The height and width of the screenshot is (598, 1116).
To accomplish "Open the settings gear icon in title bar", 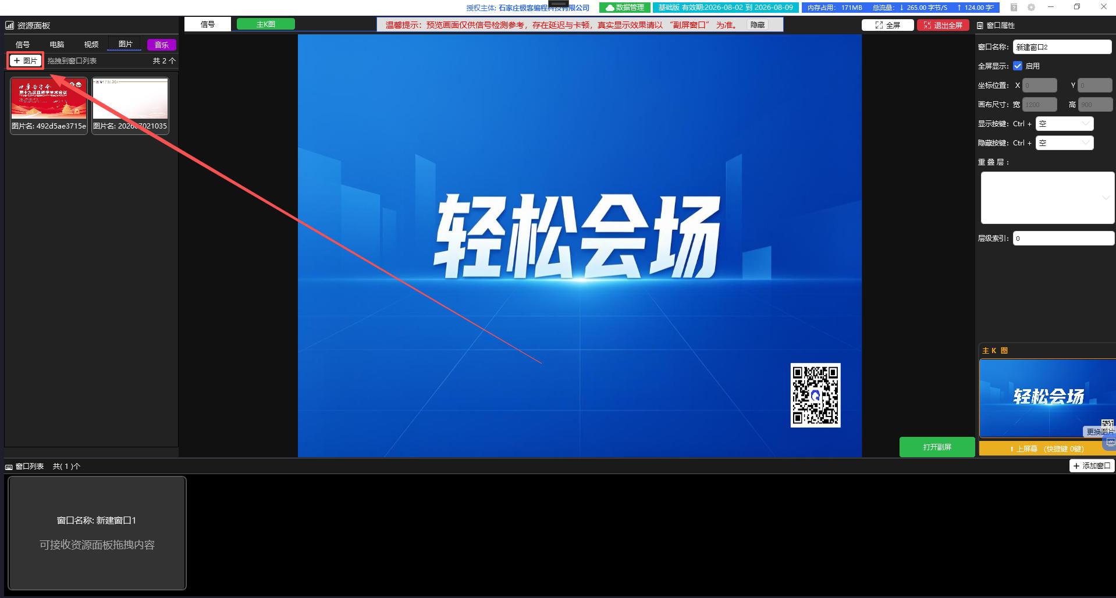I will point(1031,8).
